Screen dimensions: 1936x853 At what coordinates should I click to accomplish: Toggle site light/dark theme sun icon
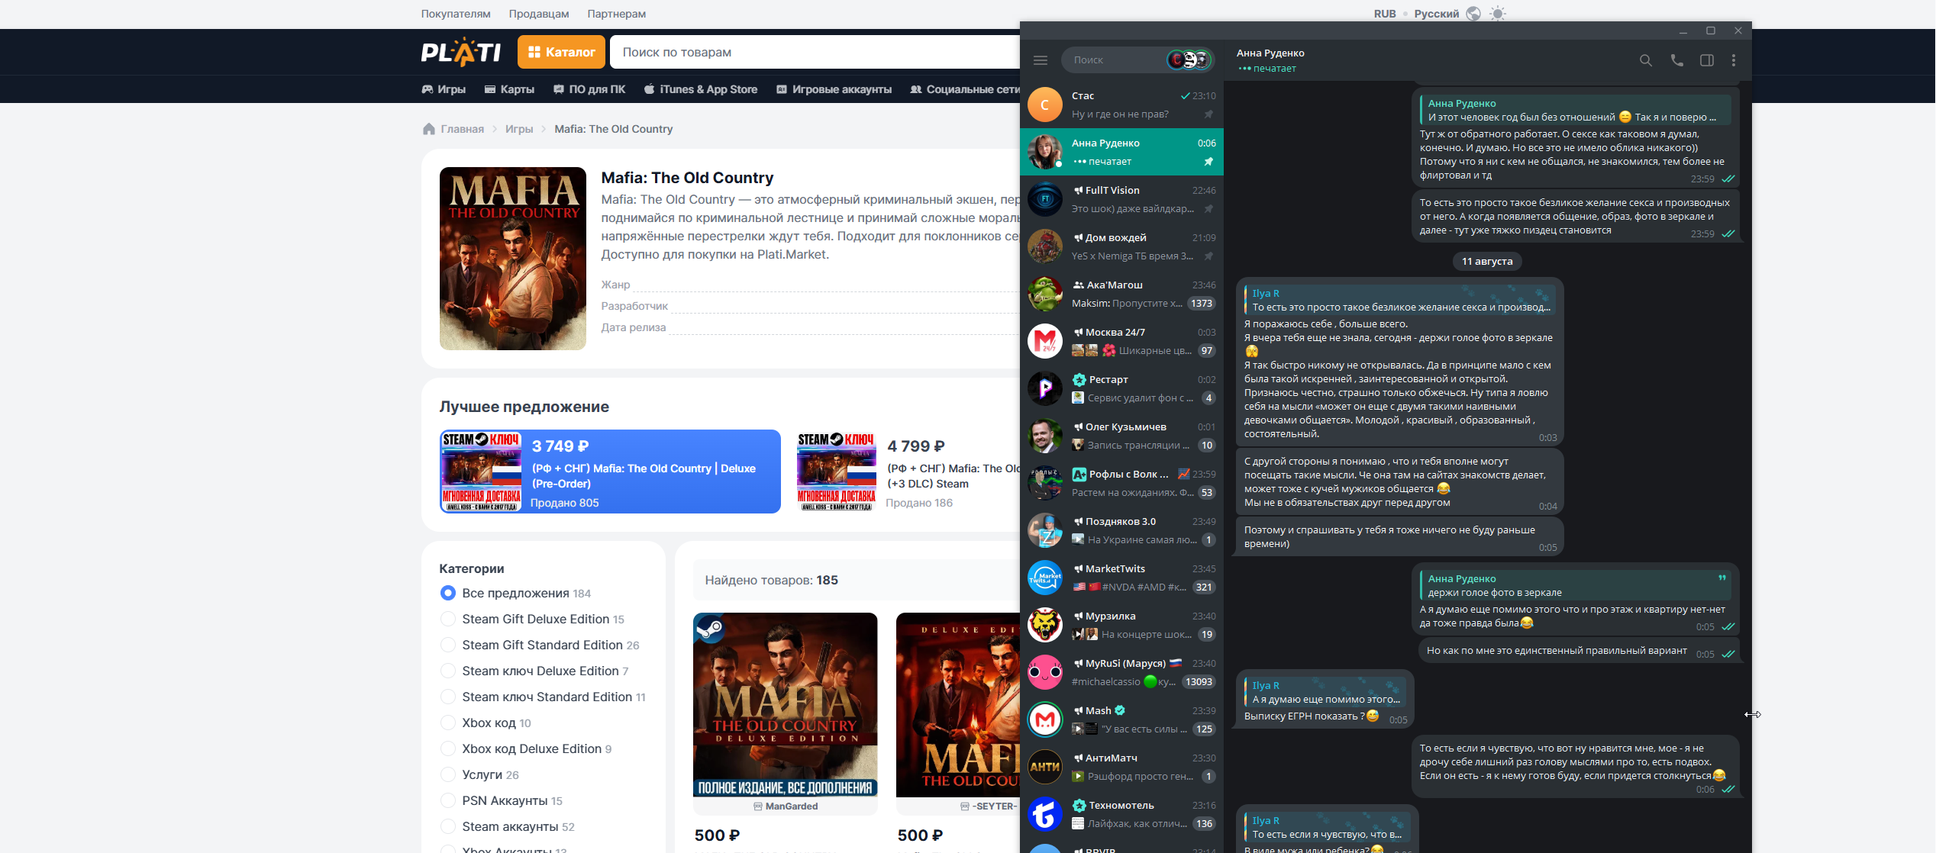1499,14
